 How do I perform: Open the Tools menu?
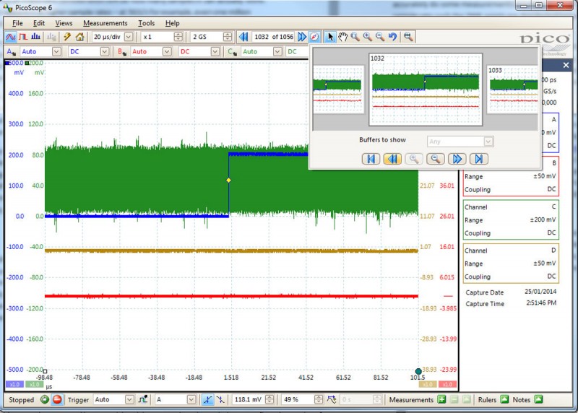[146, 23]
